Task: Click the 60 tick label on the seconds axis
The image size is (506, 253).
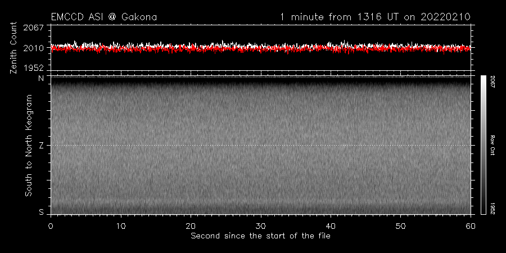Action: click(x=471, y=225)
